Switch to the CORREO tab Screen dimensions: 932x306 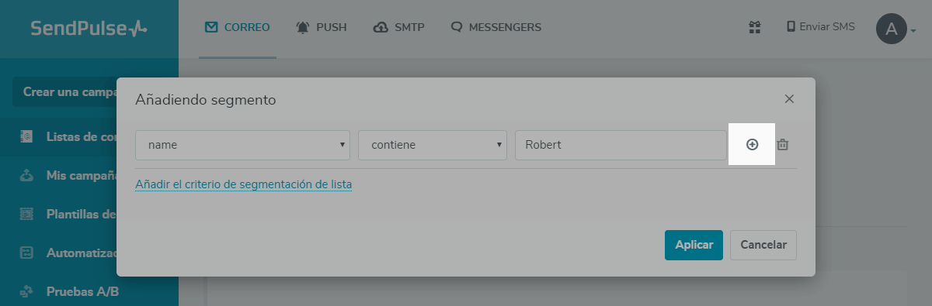[x=238, y=27]
